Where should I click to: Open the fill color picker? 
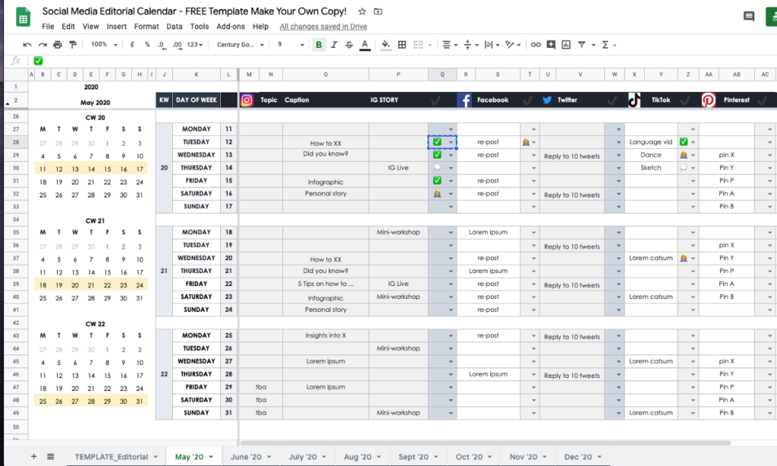coord(385,45)
